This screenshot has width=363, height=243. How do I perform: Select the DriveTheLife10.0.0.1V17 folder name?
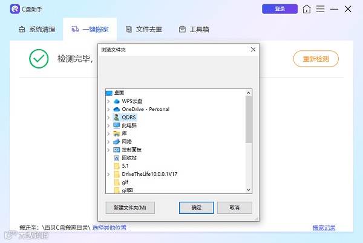pyautogui.click(x=149, y=174)
